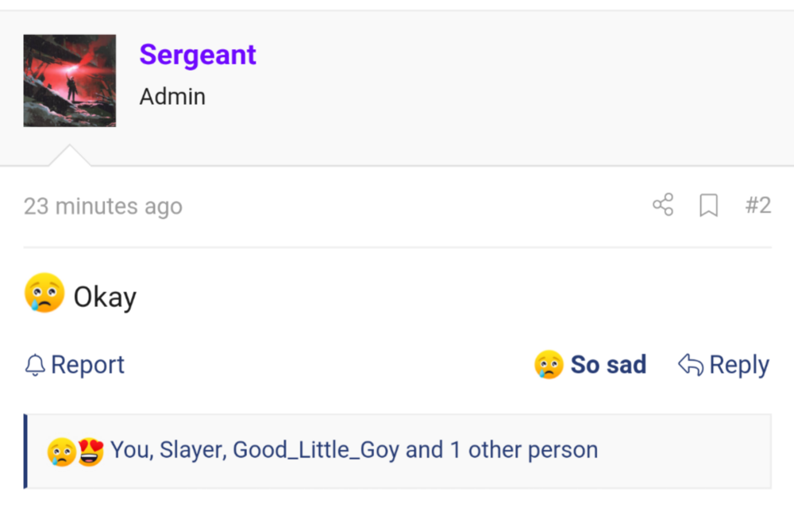This screenshot has height=507, width=794.
Task: Report this post
Action: 75,365
